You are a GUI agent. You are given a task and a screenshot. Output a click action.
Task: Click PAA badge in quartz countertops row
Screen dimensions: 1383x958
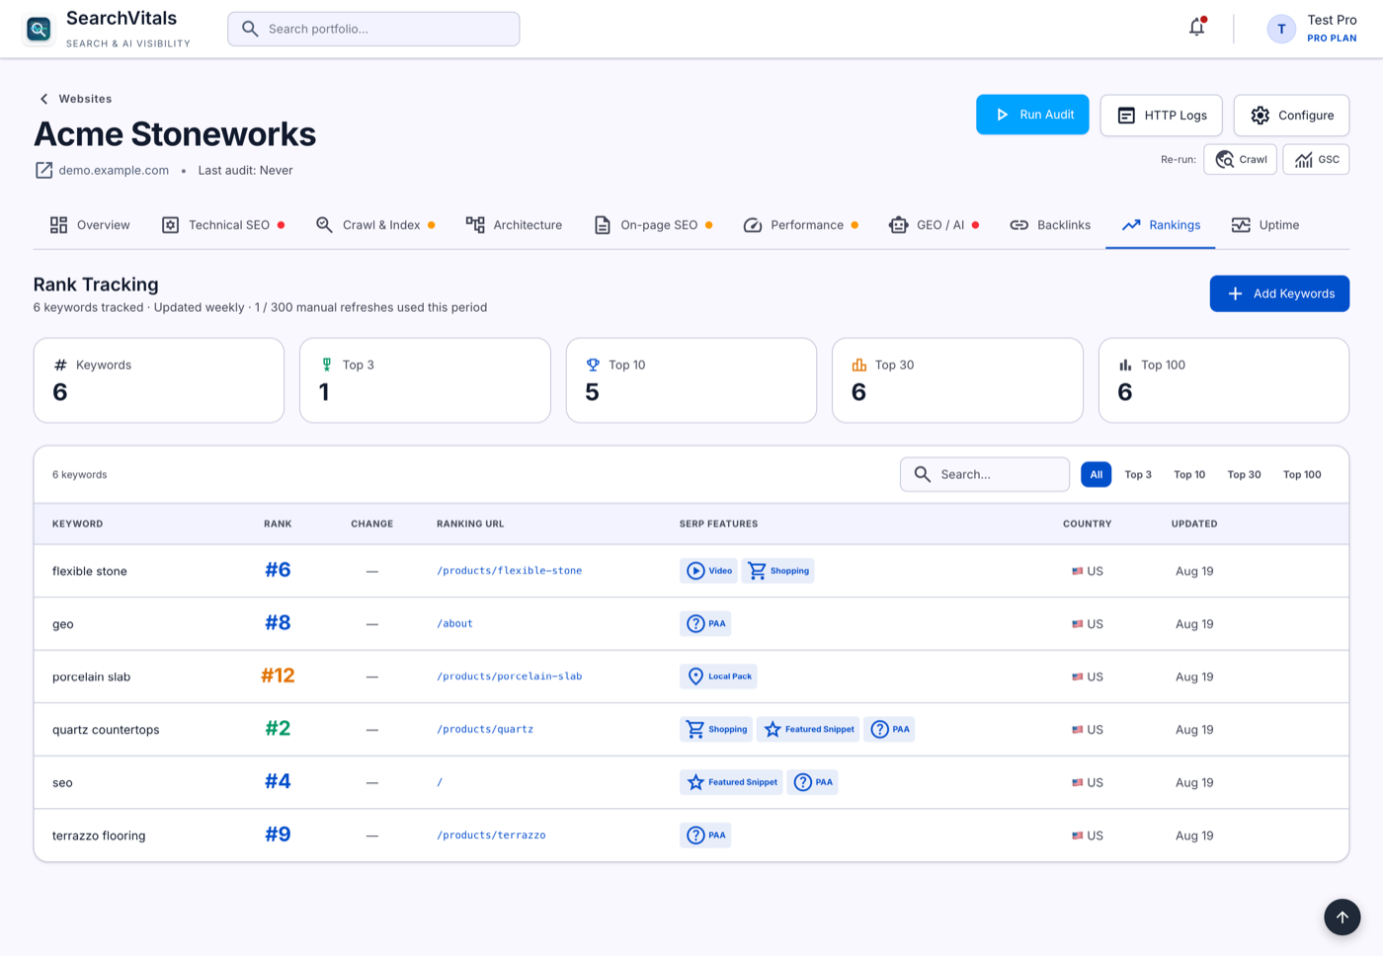click(889, 730)
